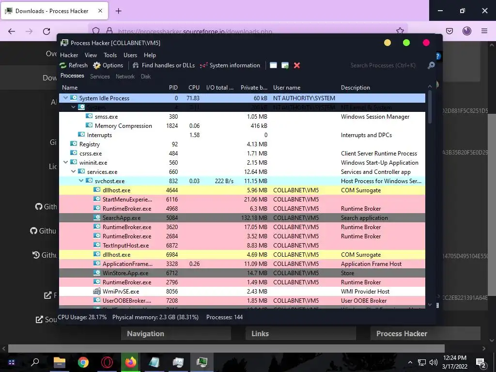Click the Registry process icon
496x372 pixels.
[74, 144]
